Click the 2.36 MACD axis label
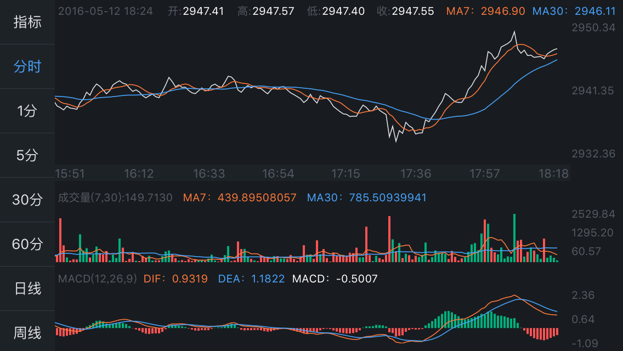Viewport: 623px width, 351px height. [x=583, y=296]
